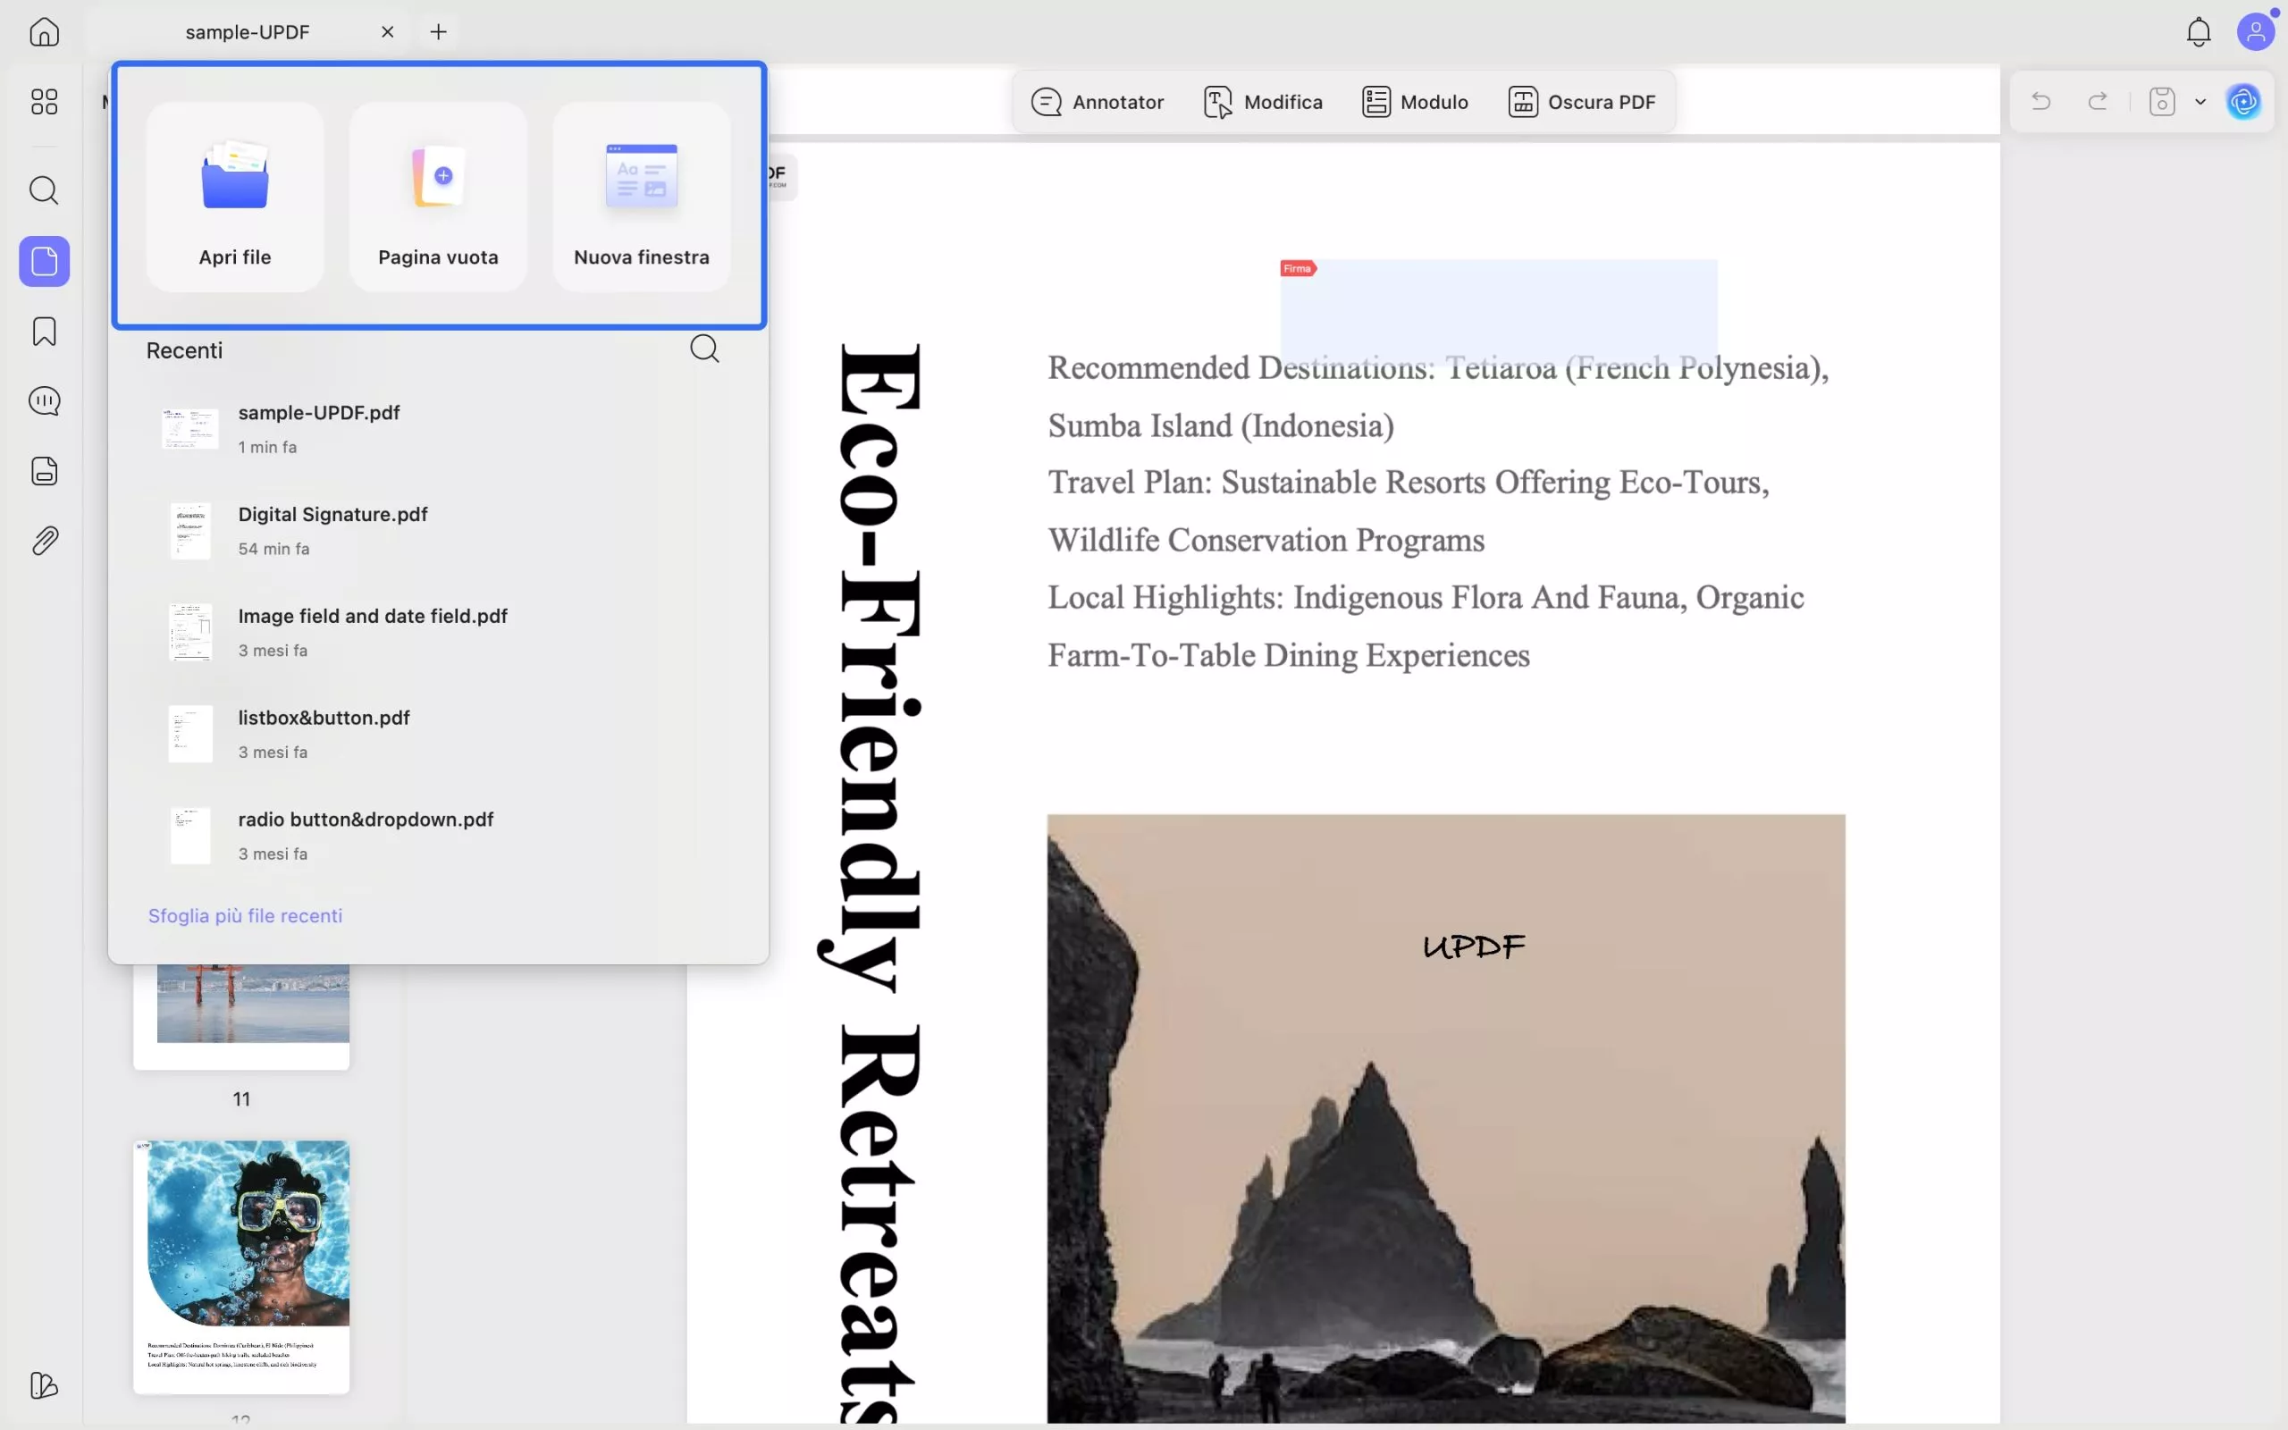Open the comments panel icon
2288x1430 pixels.
[45, 401]
